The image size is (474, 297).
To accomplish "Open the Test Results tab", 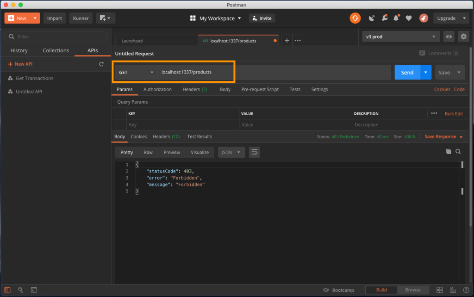I will pos(199,136).
